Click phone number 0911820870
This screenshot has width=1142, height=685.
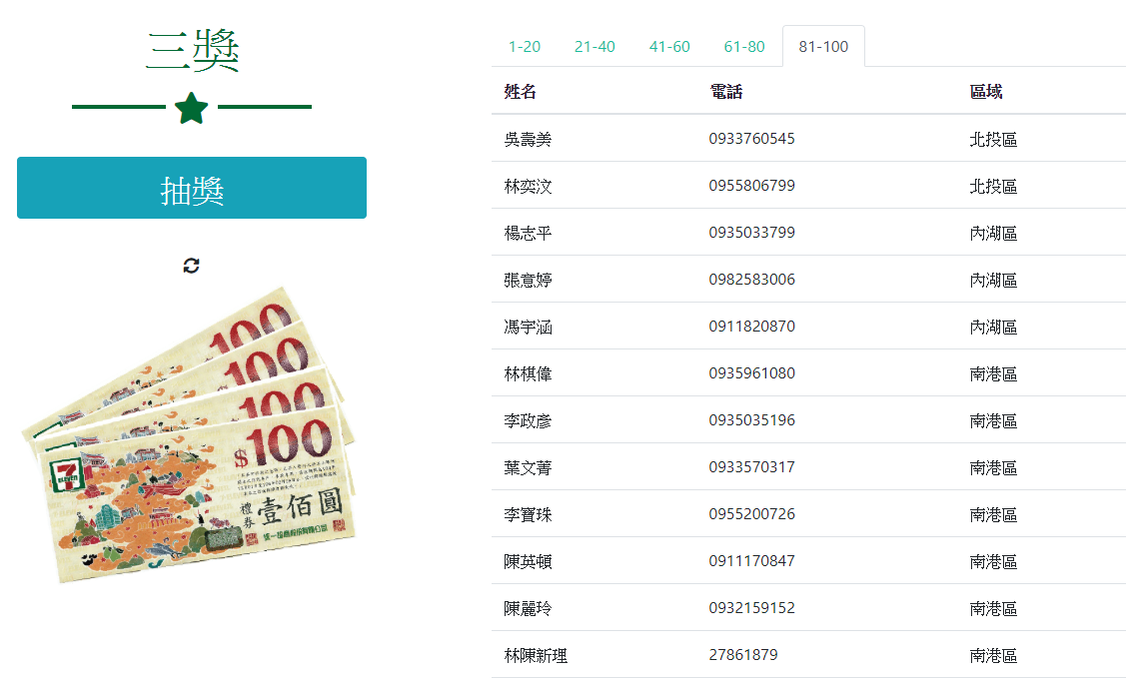click(751, 327)
